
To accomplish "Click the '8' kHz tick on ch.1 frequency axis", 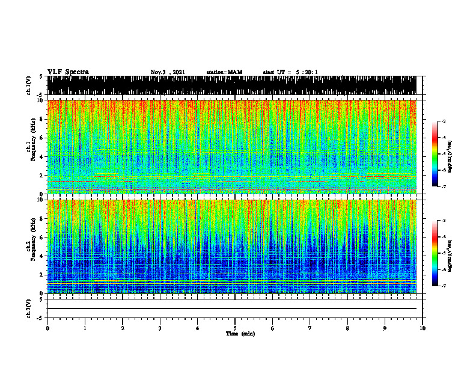I will coord(41,119).
